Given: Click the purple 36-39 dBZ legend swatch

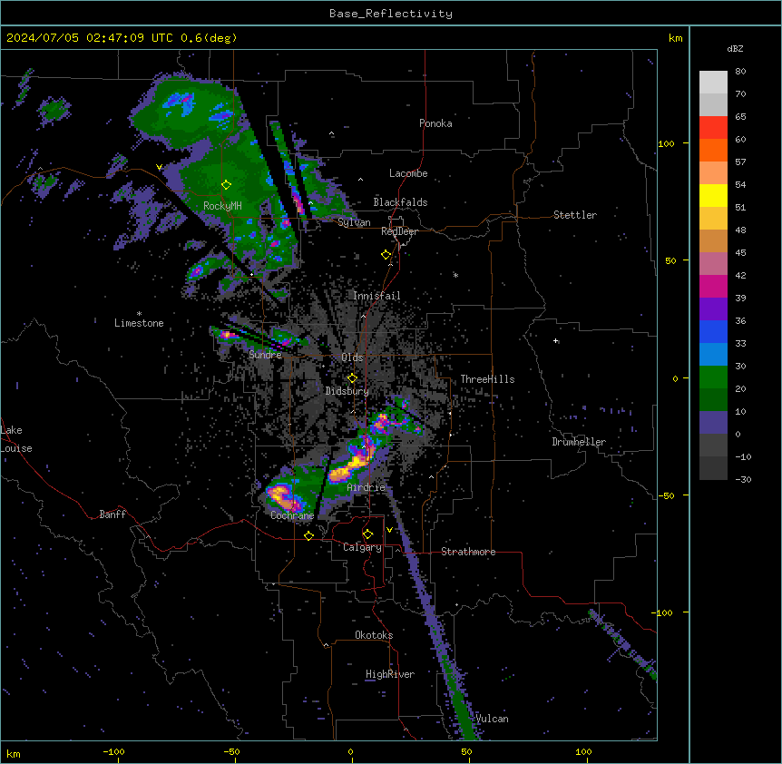Looking at the screenshot, I should pyautogui.click(x=713, y=309).
